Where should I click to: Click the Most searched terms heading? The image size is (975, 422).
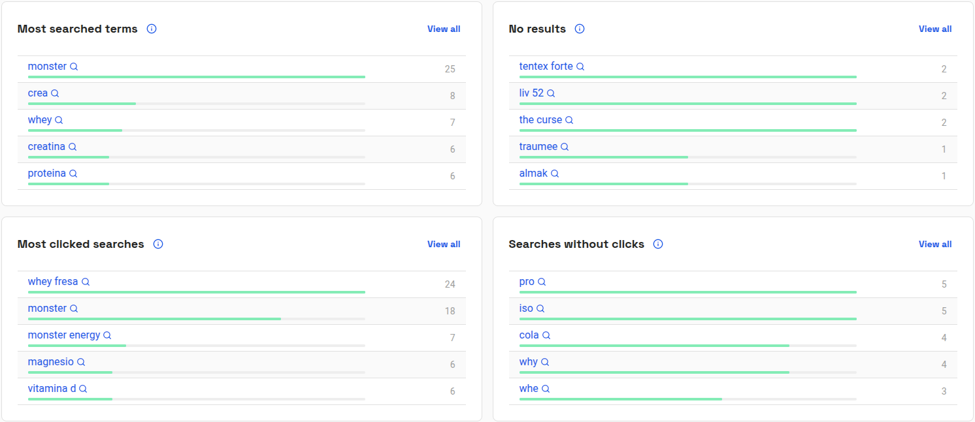tap(78, 29)
